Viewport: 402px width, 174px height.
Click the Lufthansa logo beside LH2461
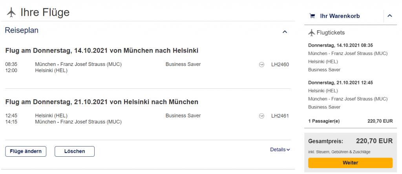262,116
